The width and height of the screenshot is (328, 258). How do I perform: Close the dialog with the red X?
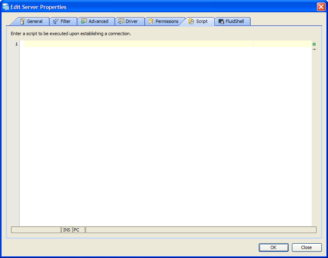click(321, 7)
